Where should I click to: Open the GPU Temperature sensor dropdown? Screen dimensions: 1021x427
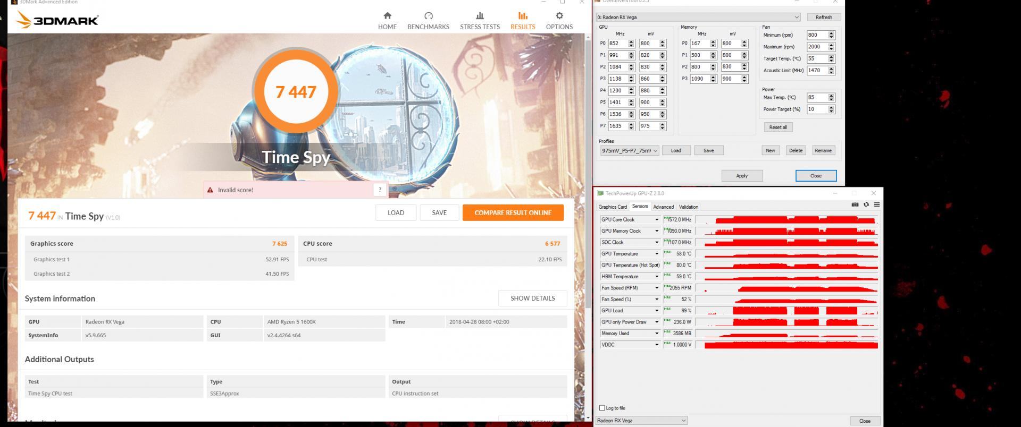coord(657,254)
